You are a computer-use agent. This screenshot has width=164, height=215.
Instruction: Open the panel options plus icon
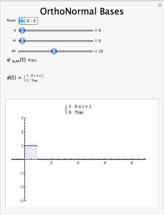[160, 5]
